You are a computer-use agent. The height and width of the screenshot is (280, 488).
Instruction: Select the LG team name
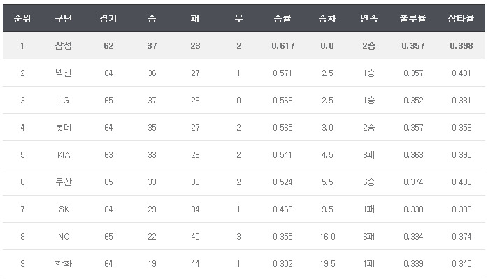[64, 101]
